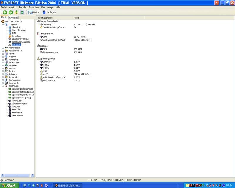Click the tree horizontal scrollbar right arrow
Screen dimensions: 235x188
tap(33, 175)
